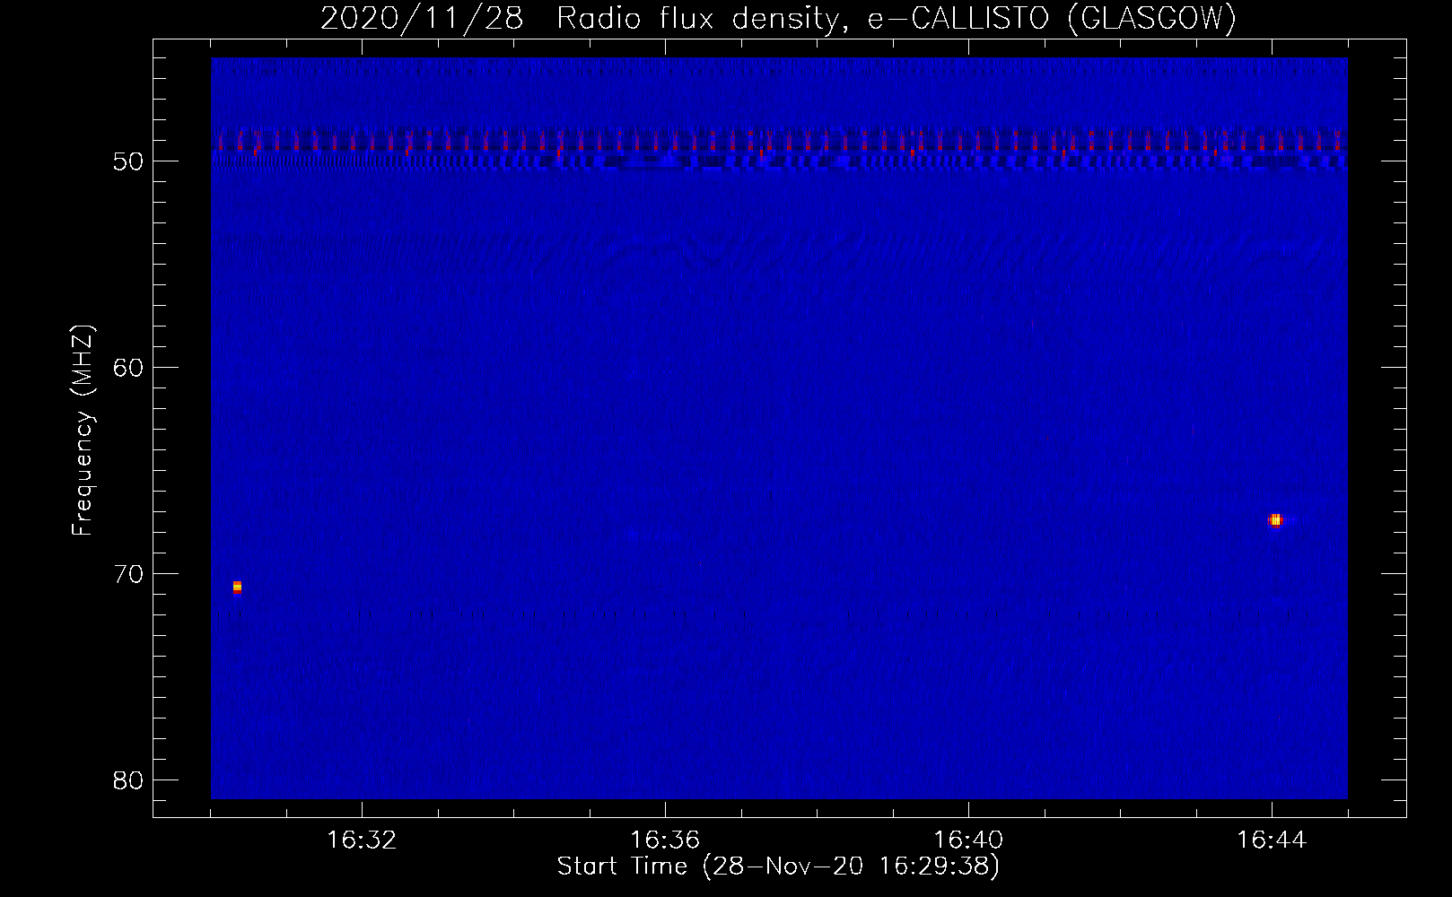Select the 70 MHz frequency tick label
The width and height of the screenshot is (1452, 897).
(x=128, y=574)
